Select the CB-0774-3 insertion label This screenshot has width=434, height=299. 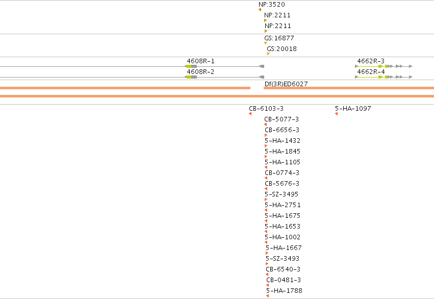[282, 173]
